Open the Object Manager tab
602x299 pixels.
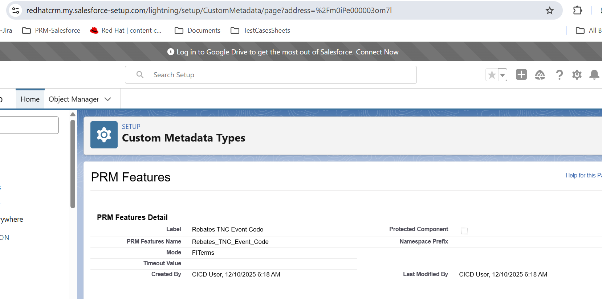point(74,99)
